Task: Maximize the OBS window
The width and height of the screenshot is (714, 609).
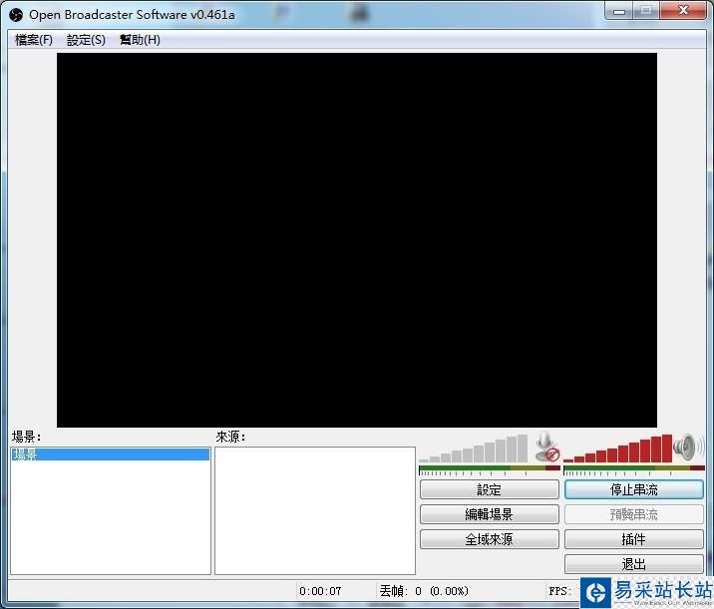Action: click(646, 11)
